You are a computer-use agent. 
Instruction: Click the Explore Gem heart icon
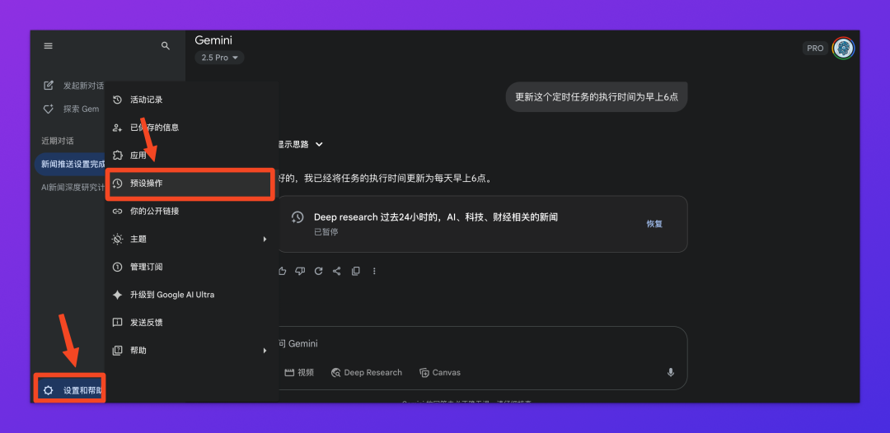point(49,109)
